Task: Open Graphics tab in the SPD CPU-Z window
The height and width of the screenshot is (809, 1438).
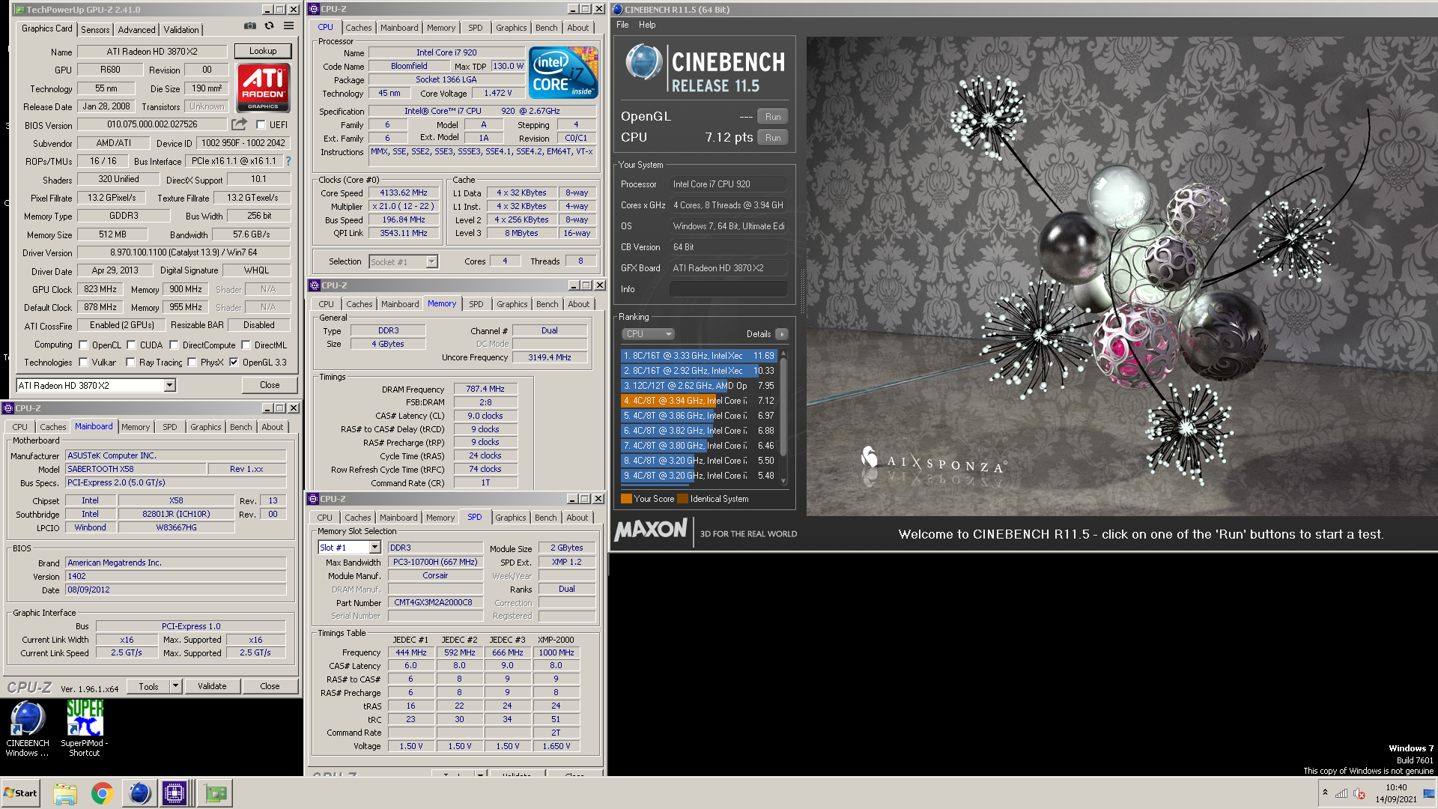Action: point(510,518)
